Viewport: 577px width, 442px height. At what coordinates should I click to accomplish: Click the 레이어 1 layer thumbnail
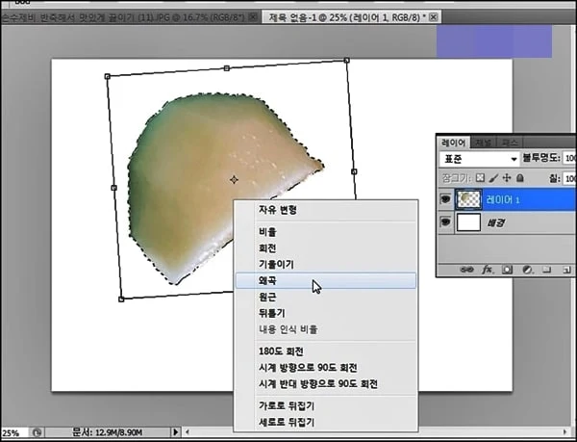[x=468, y=199]
